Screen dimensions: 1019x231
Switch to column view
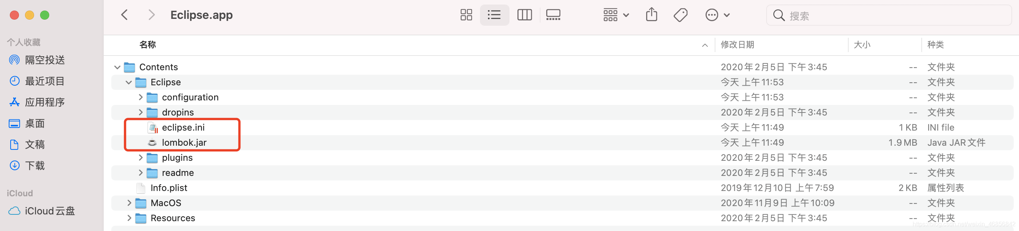point(524,15)
